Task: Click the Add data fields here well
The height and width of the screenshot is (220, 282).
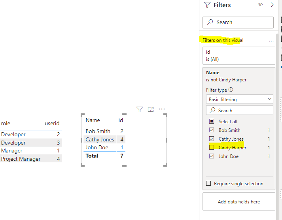Action: point(238,201)
